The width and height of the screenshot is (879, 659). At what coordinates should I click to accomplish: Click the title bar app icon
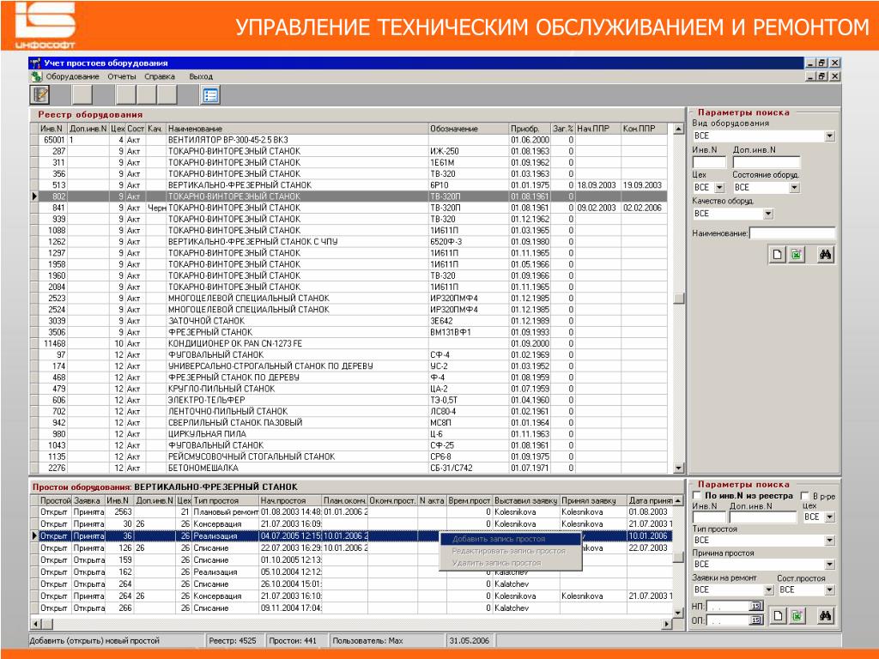tap(36, 63)
